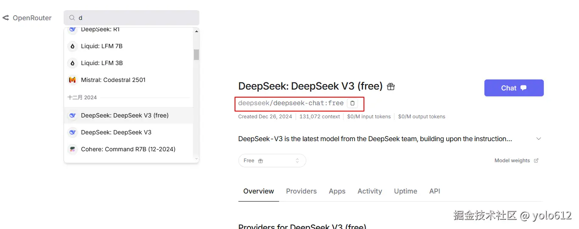Screen dimensions: 579x229
Task: Open the Free variant dropdown
Action: pyautogui.click(x=272, y=161)
